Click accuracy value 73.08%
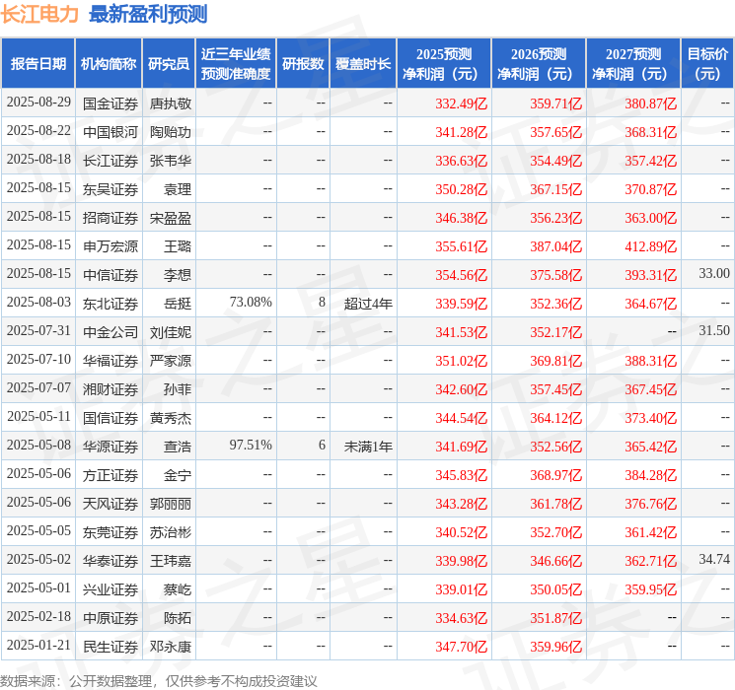 click(251, 302)
